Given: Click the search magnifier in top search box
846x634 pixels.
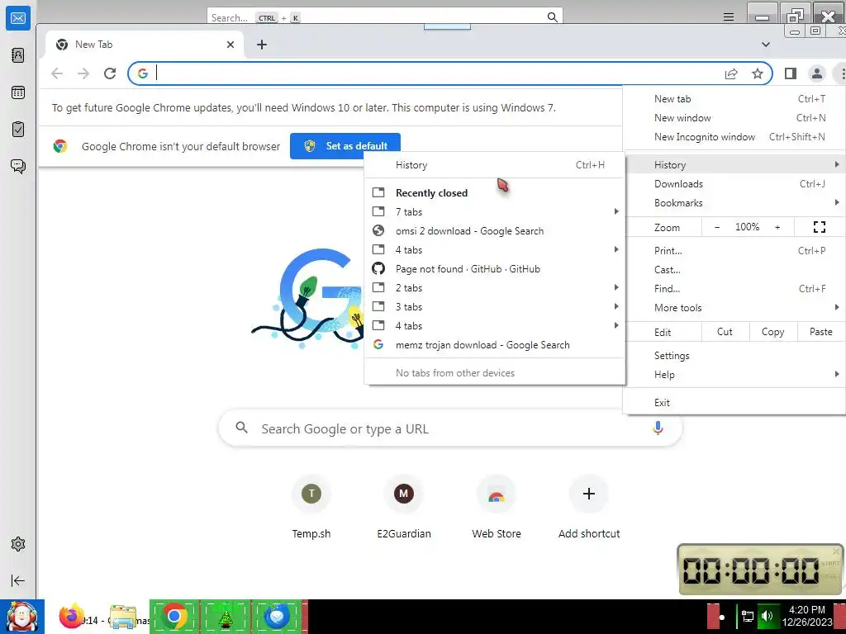Looking at the screenshot, I should [x=552, y=17].
